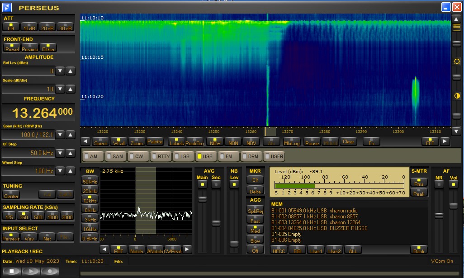Decrease Scale dB/div value
Screen dimensions: 464x278
(x=60, y=89)
